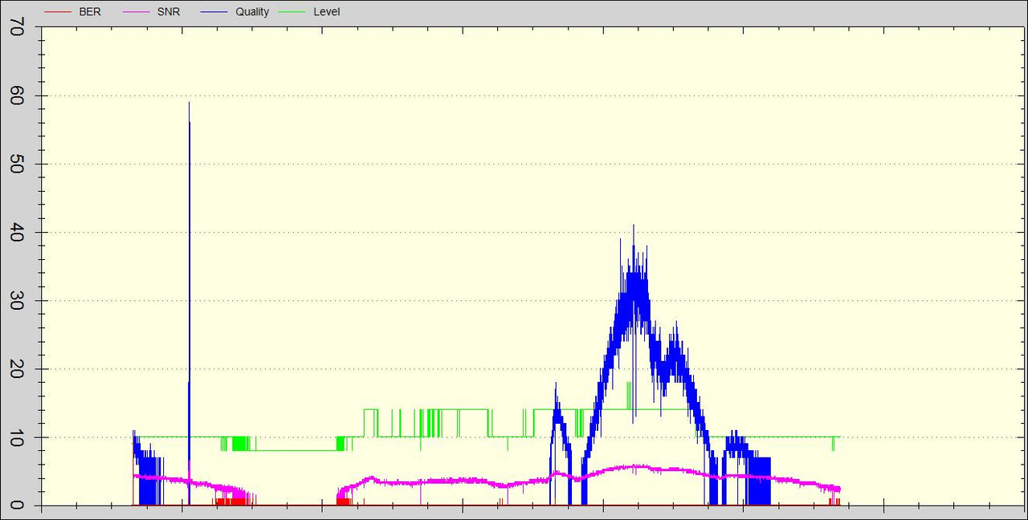Click the 30 y-axis label

coord(15,301)
